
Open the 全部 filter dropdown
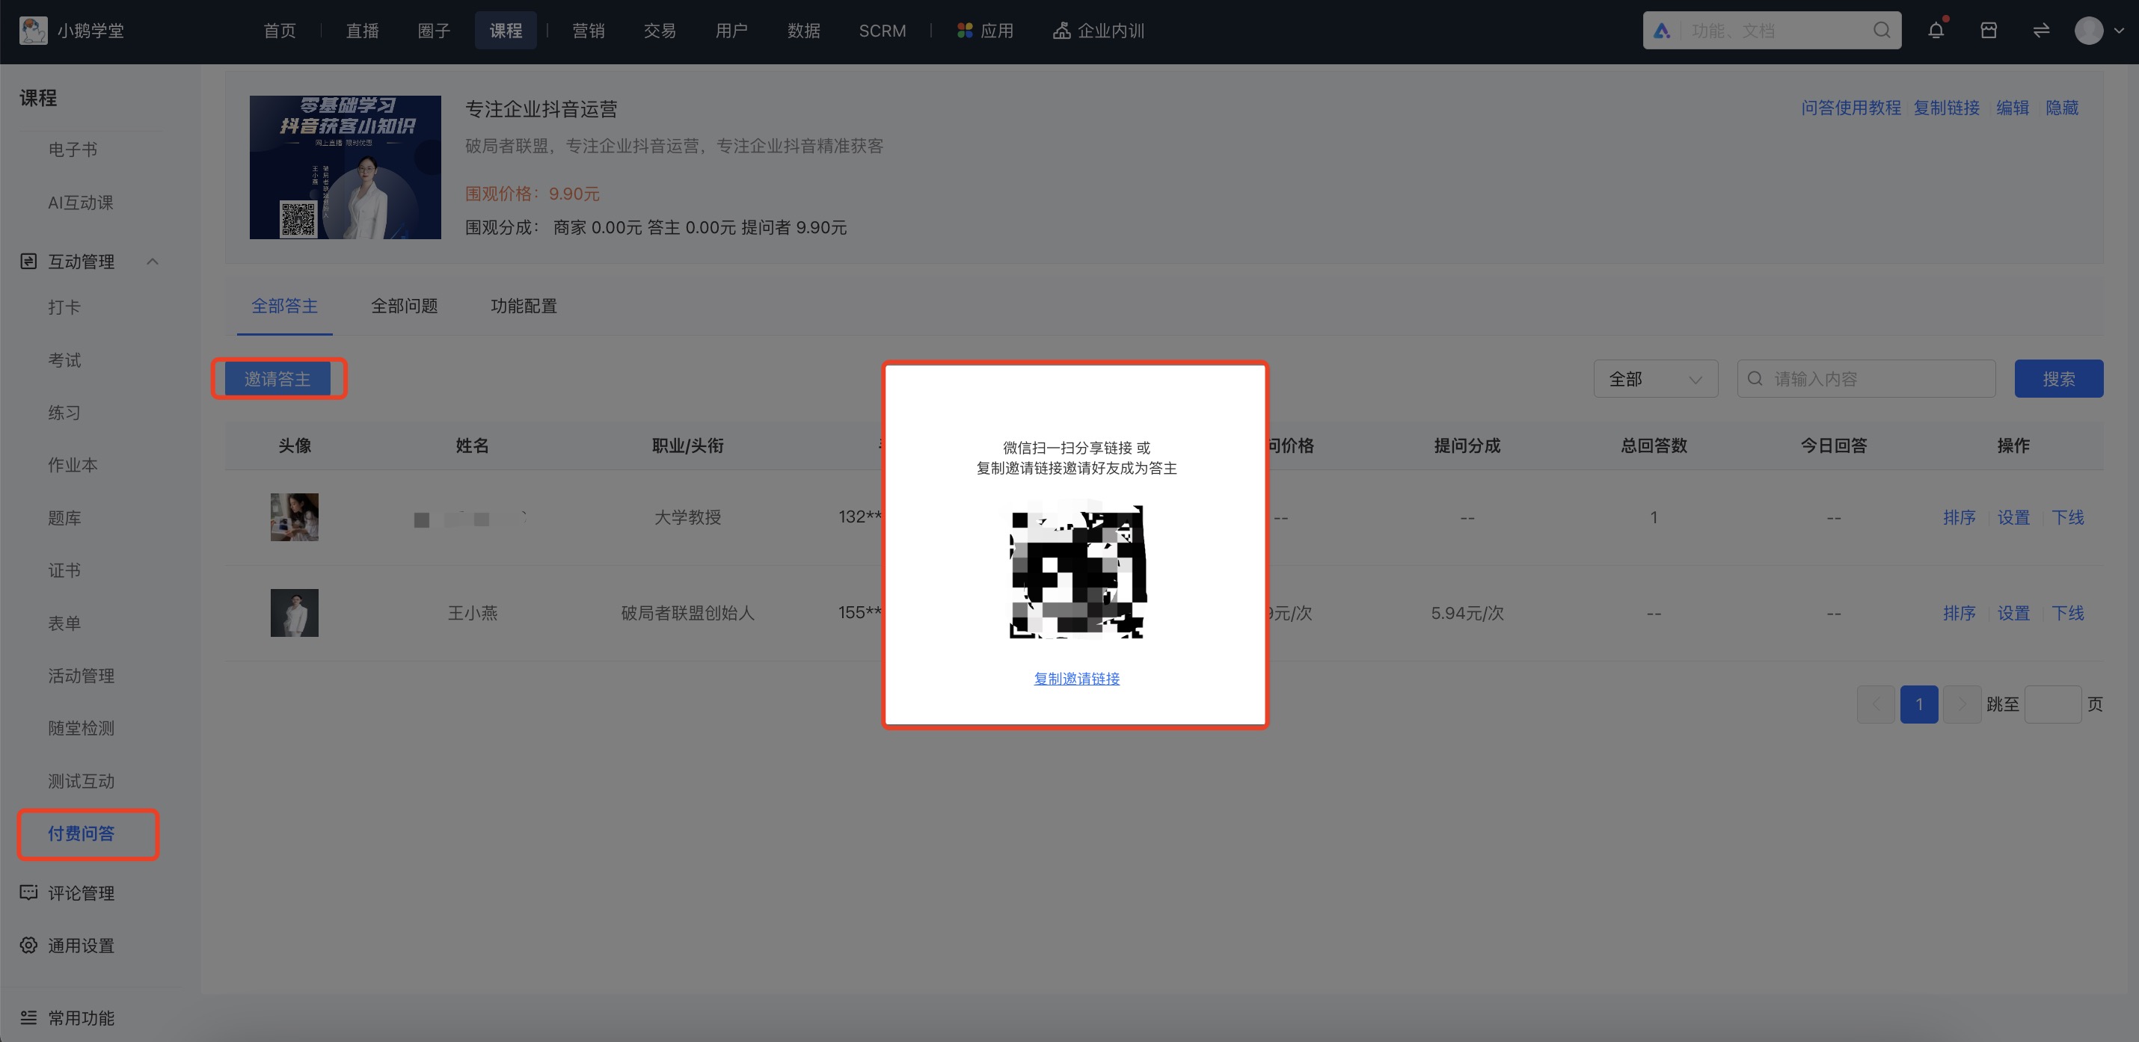pyautogui.click(x=1655, y=379)
